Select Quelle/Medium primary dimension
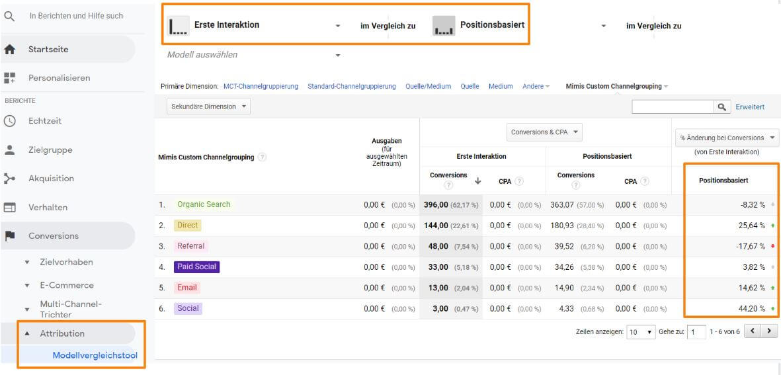Screen dimensions: 781x375 coord(428,87)
